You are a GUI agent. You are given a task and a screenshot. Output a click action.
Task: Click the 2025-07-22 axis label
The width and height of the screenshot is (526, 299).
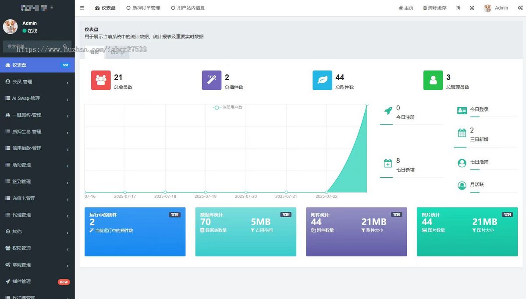click(x=327, y=197)
